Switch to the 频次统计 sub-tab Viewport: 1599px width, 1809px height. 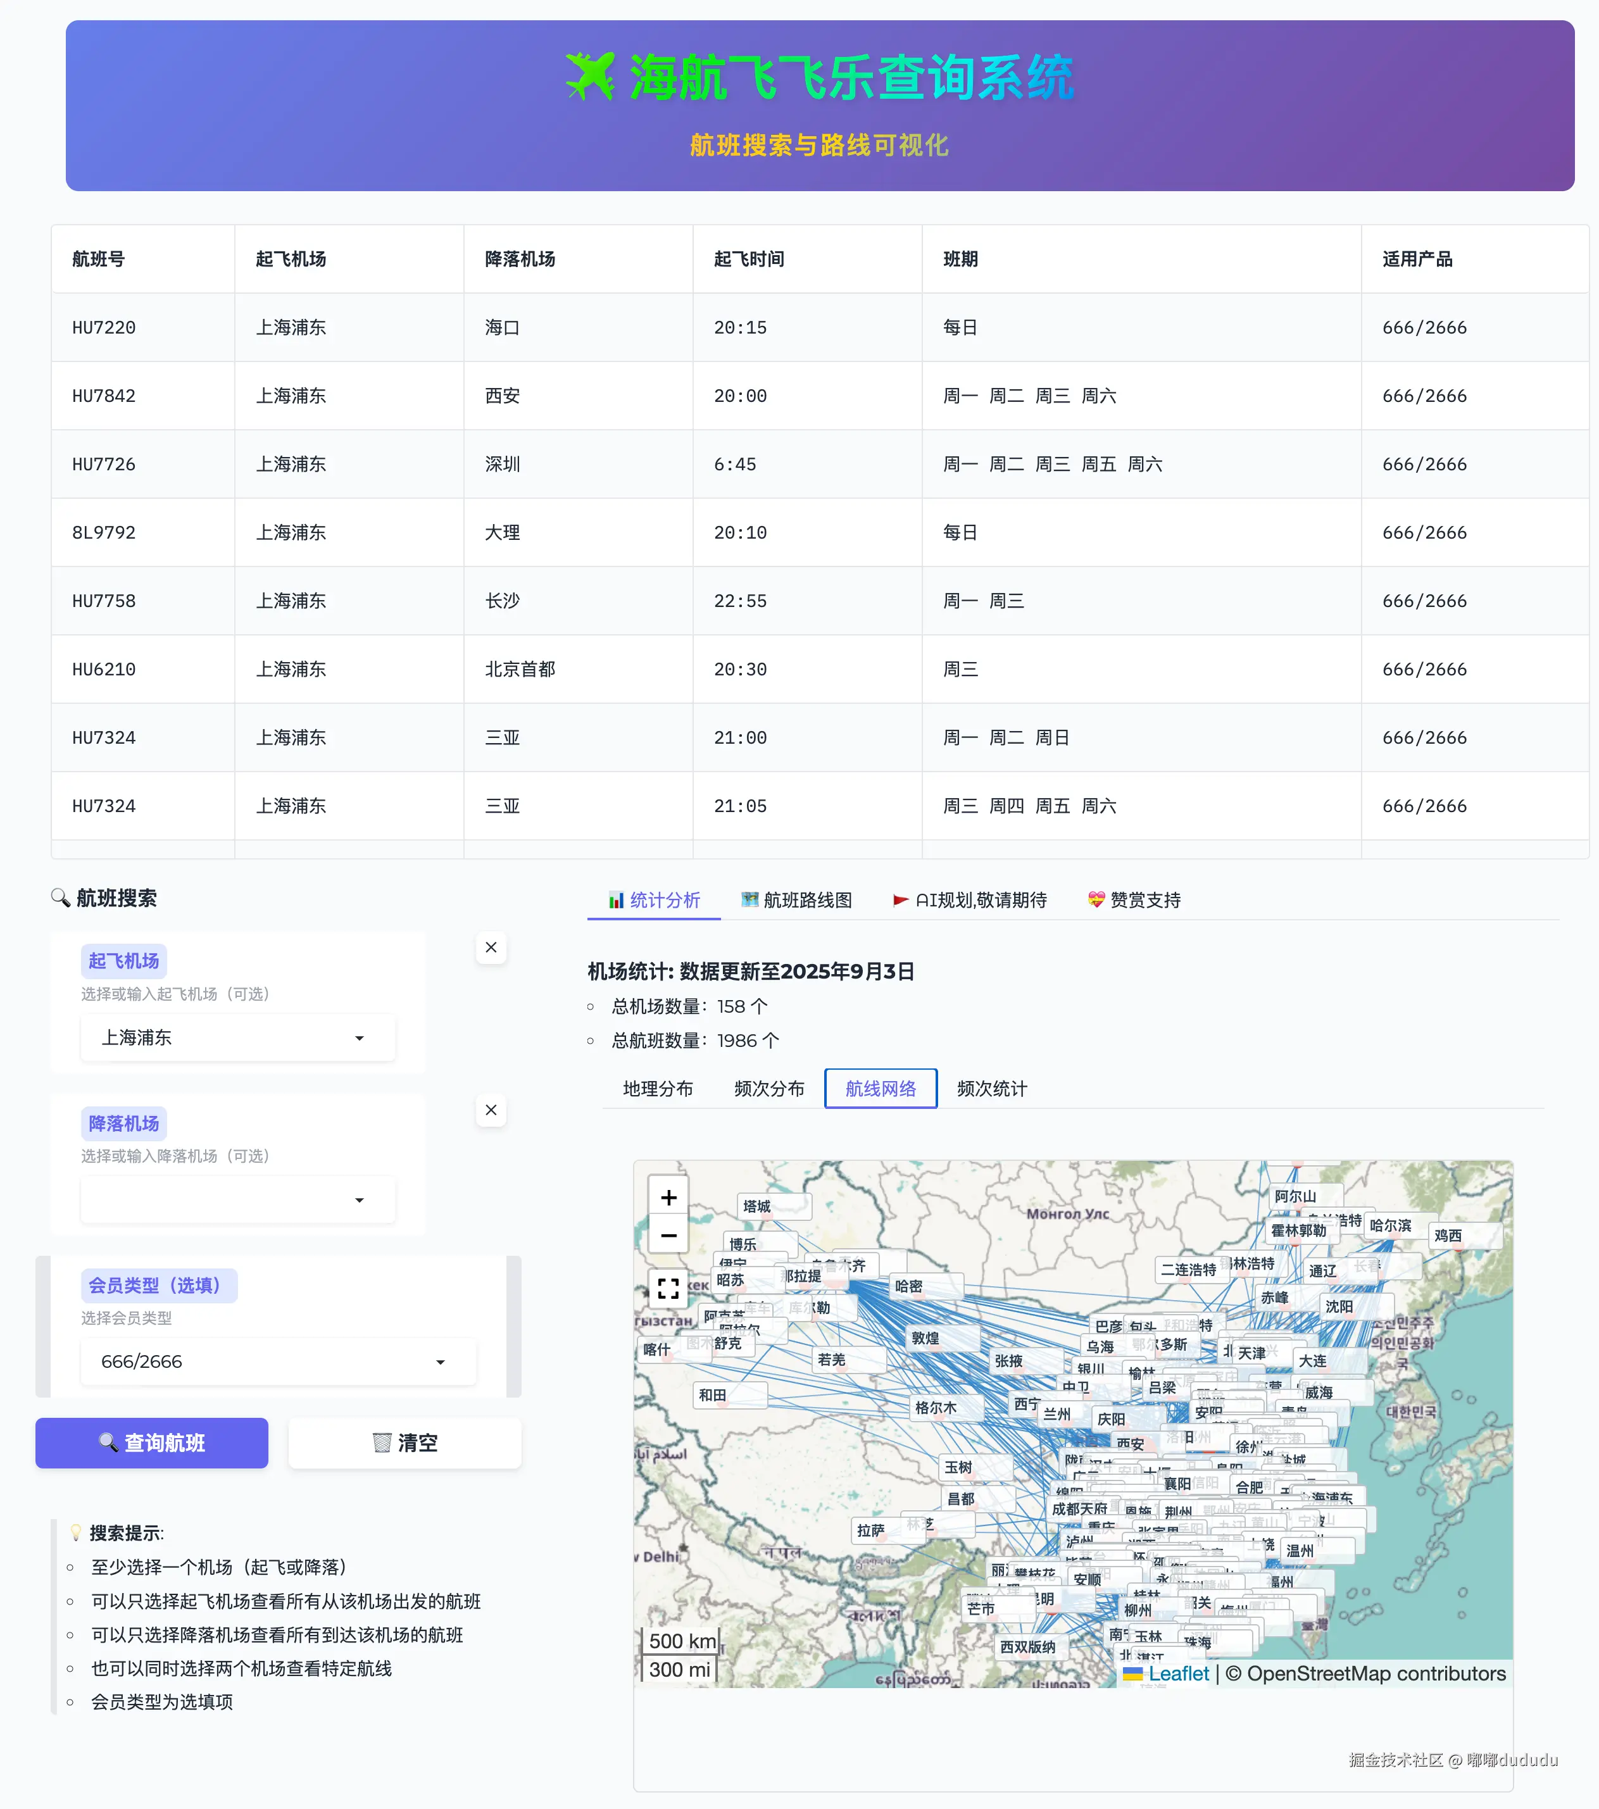[x=992, y=1089]
